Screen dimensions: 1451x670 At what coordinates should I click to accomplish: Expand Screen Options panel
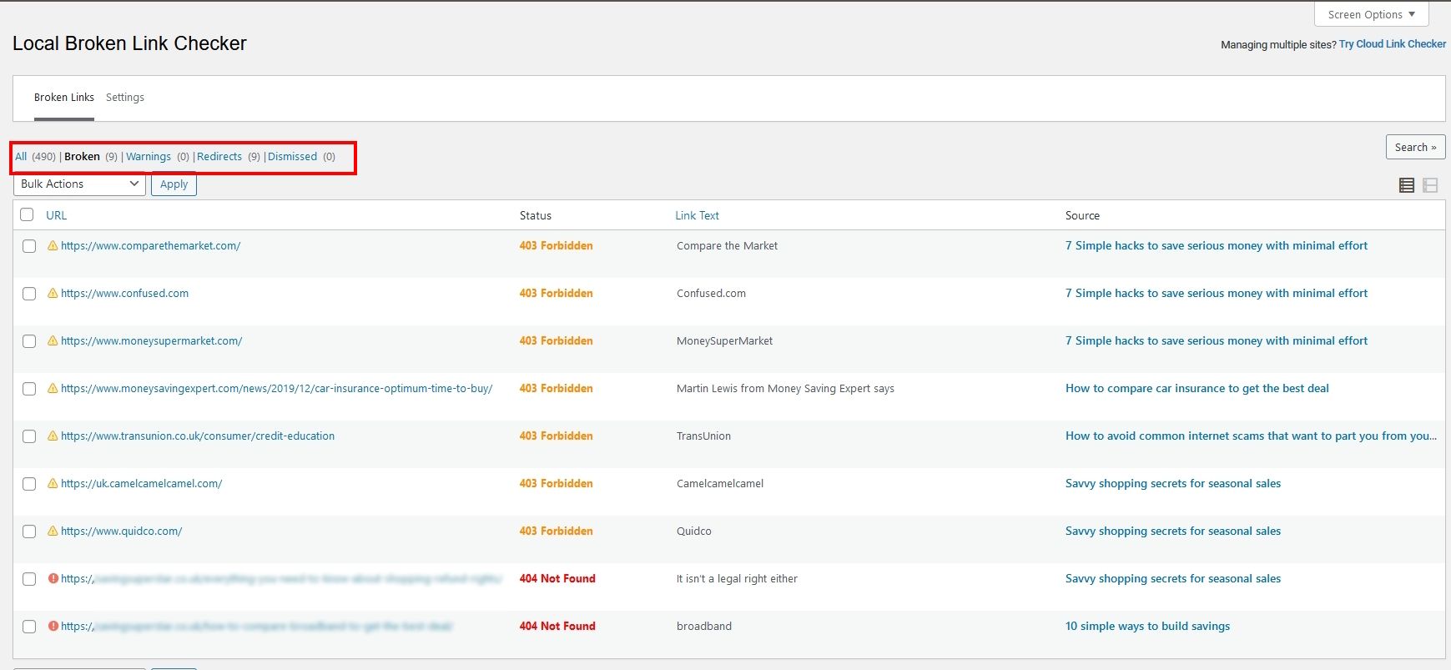click(x=1372, y=14)
